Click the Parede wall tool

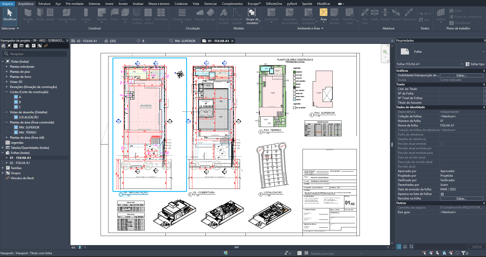pos(28,15)
